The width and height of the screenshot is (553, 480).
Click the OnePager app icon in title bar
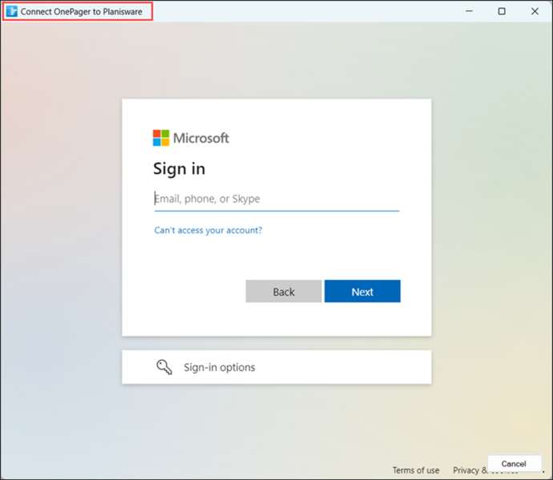pyautogui.click(x=12, y=11)
